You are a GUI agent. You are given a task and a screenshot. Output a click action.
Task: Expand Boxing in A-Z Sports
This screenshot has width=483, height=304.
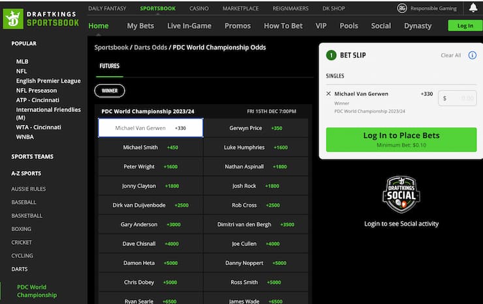click(x=22, y=228)
